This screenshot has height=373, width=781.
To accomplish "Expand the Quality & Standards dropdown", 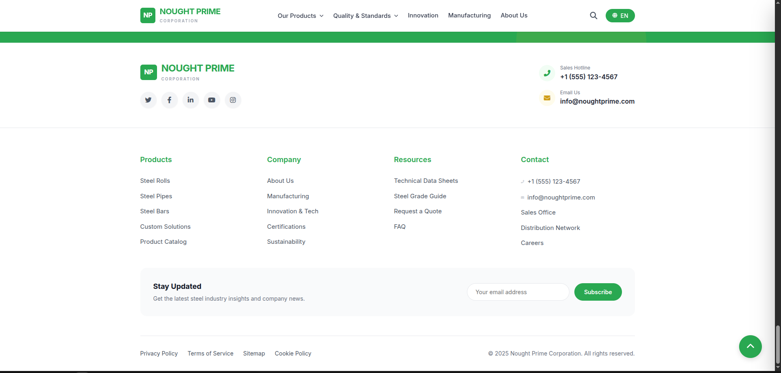I will 365,16.
